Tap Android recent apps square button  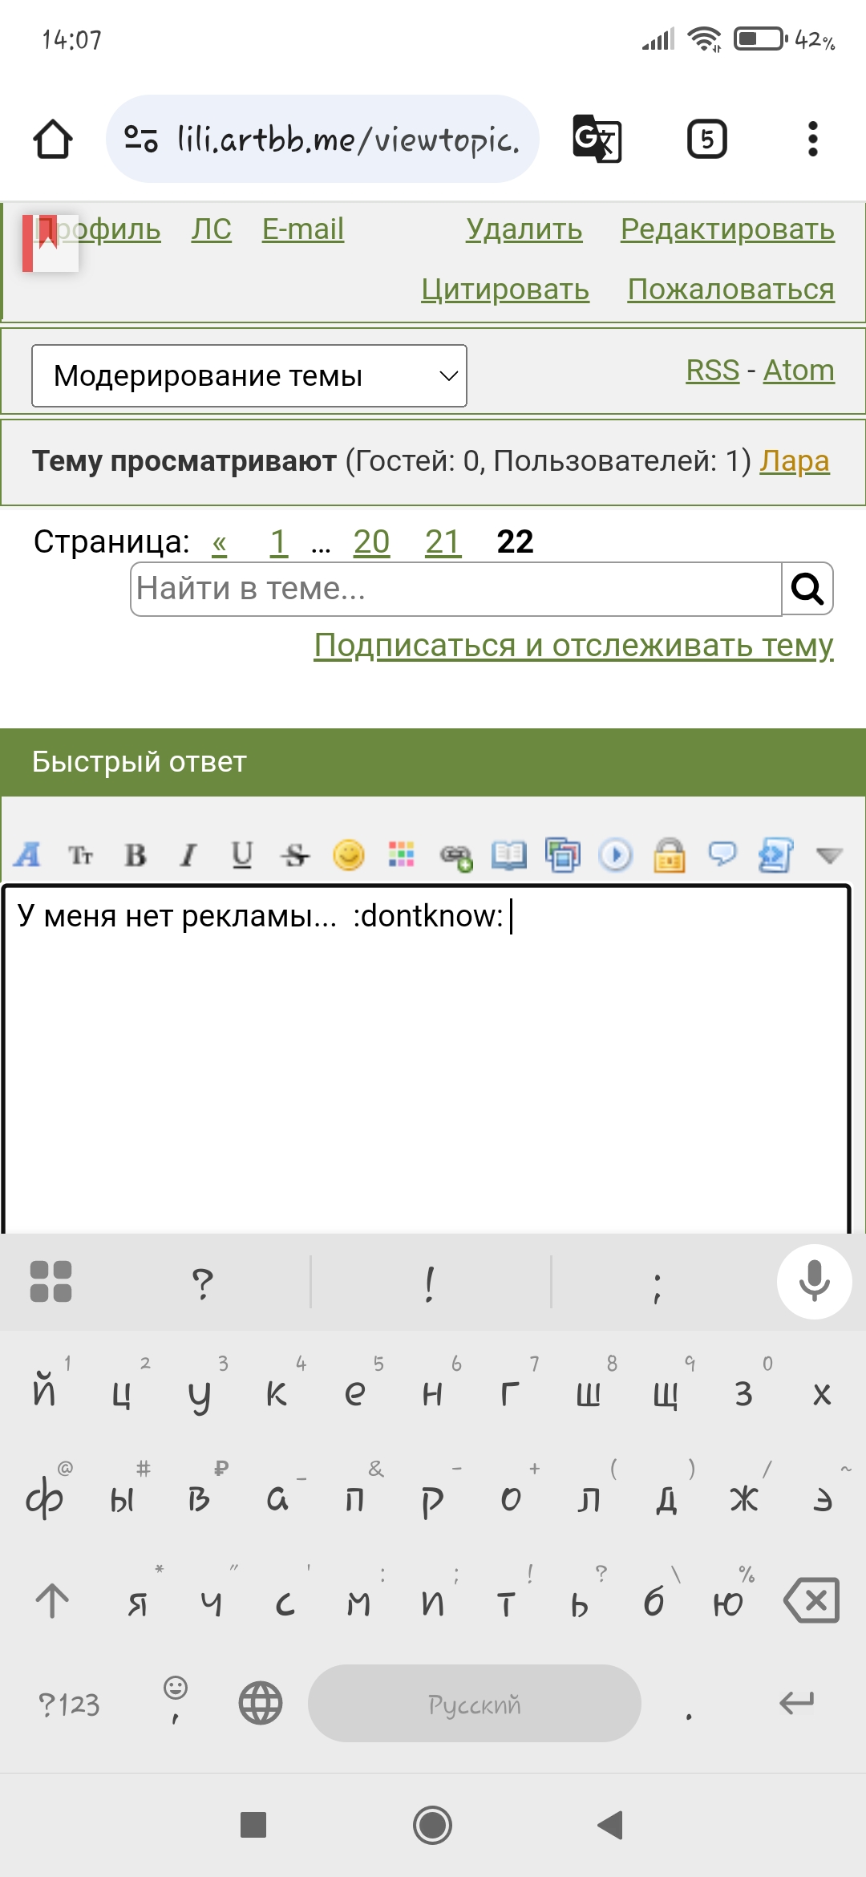[x=253, y=1824]
